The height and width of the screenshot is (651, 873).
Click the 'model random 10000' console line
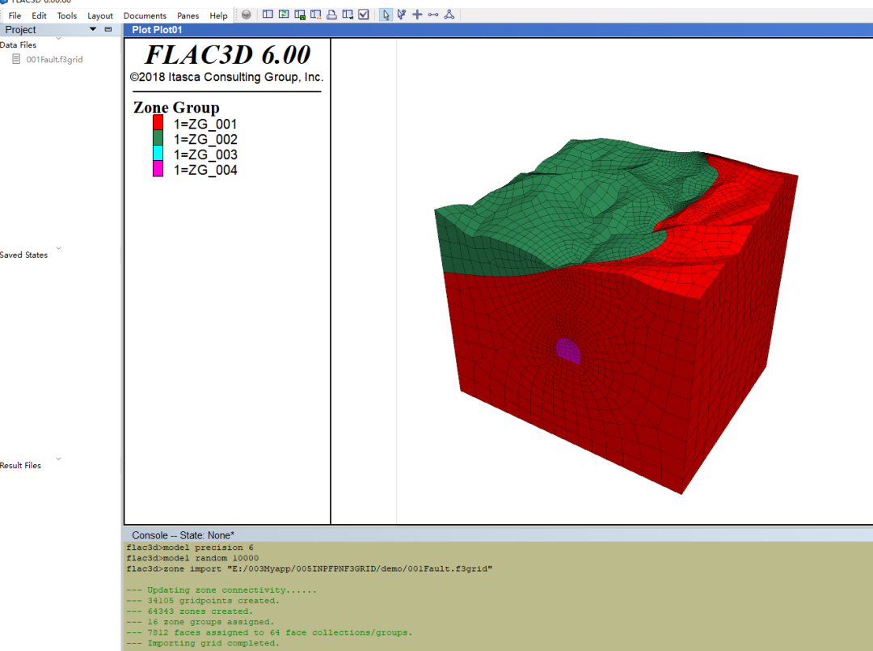[192, 558]
